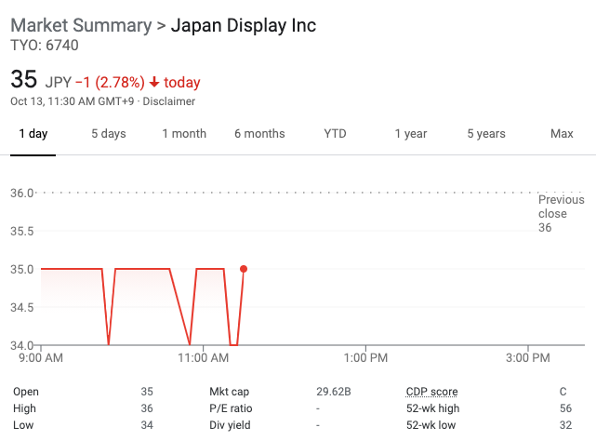Click the Japan Display Inc title

pyautogui.click(x=245, y=25)
